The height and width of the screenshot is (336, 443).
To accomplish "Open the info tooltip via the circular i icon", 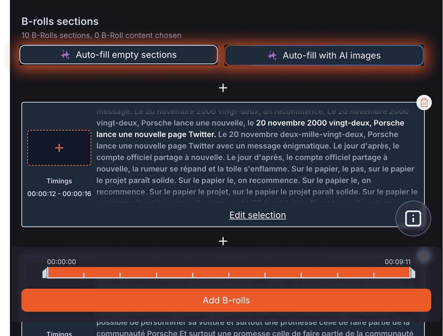I will [413, 218].
